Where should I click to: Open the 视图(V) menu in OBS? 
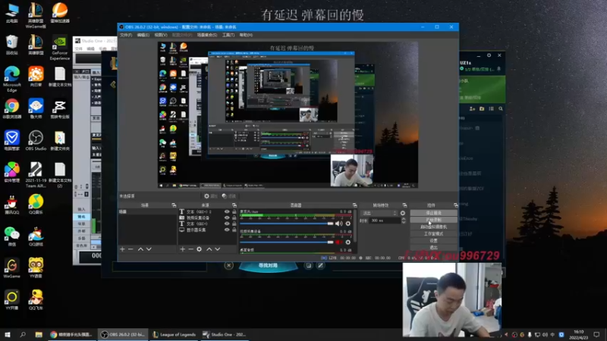(161, 35)
